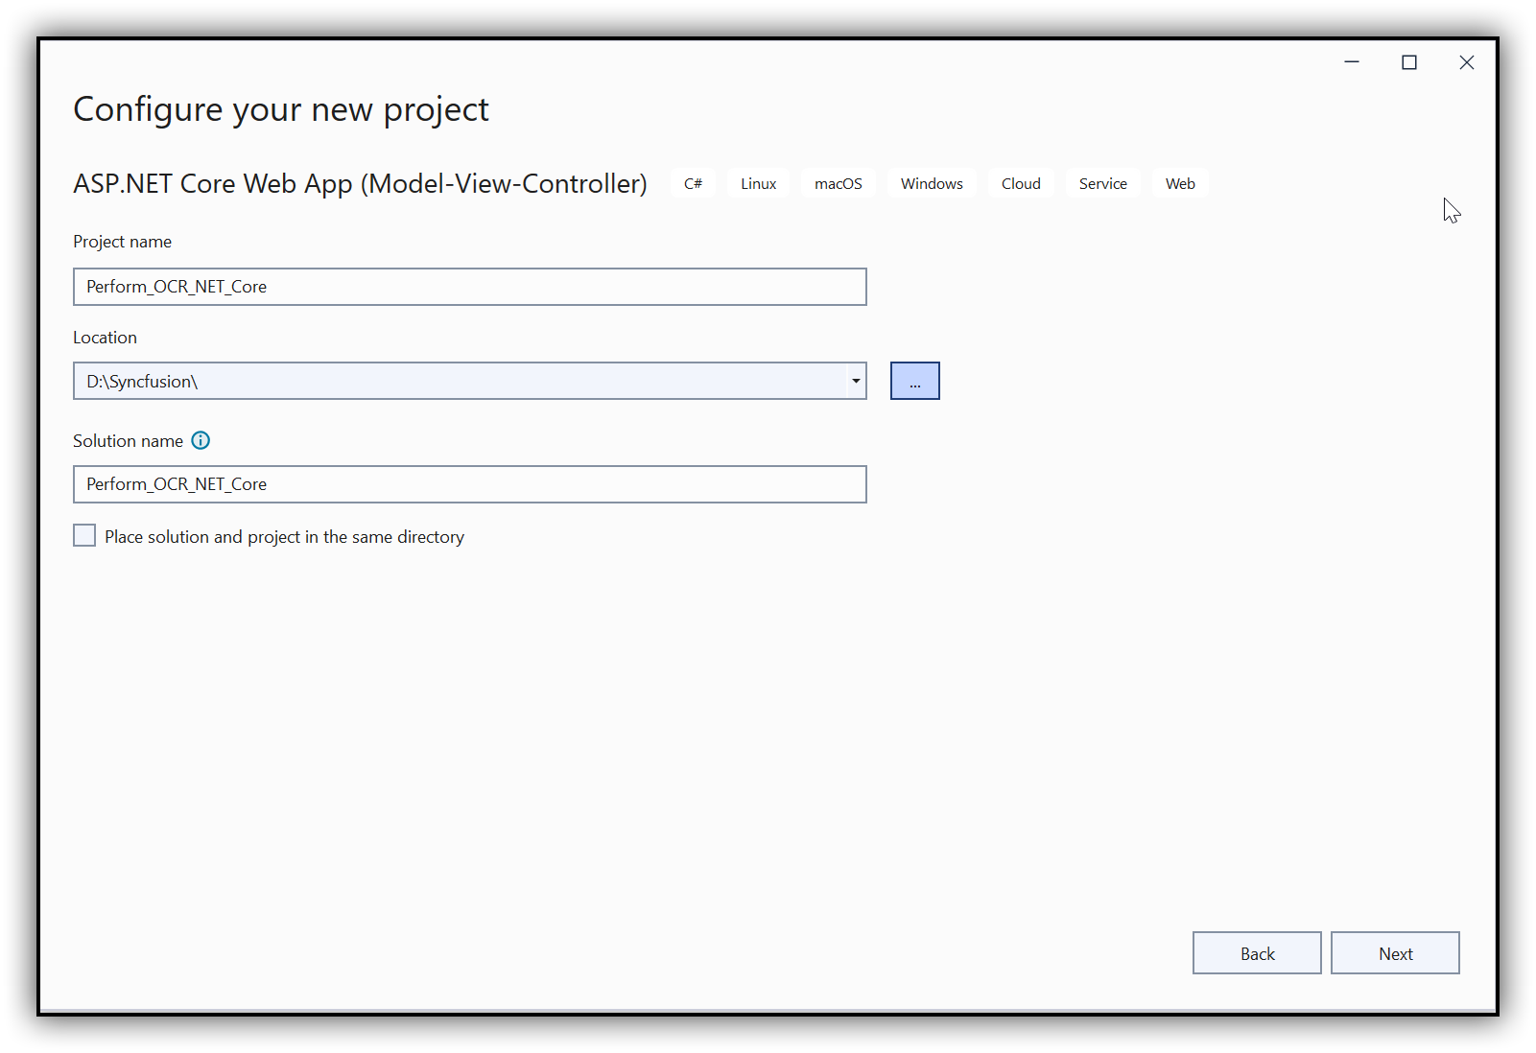Viewport: 1536px width, 1053px height.
Task: Minimize the project configuration window
Action: [1352, 62]
